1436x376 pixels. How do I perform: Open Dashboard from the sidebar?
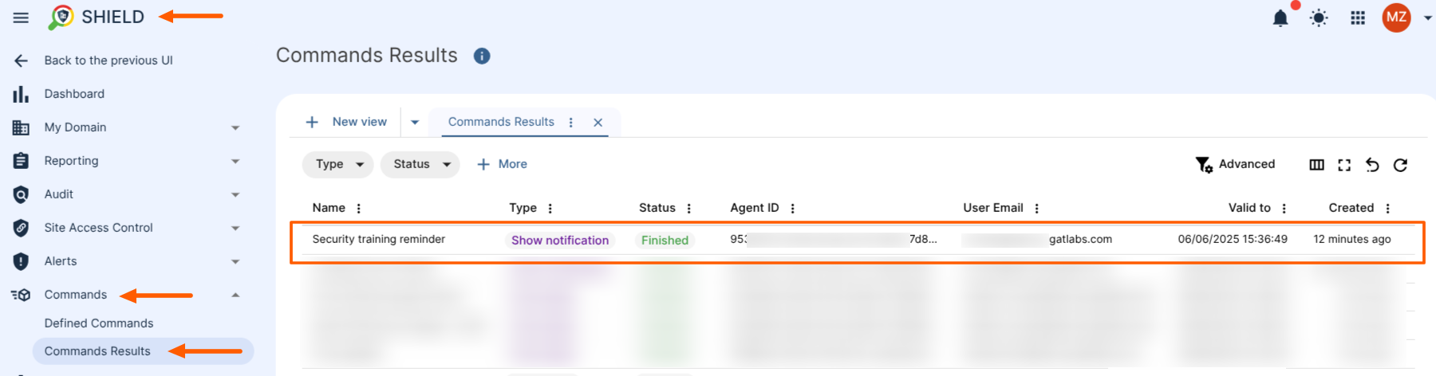(74, 94)
